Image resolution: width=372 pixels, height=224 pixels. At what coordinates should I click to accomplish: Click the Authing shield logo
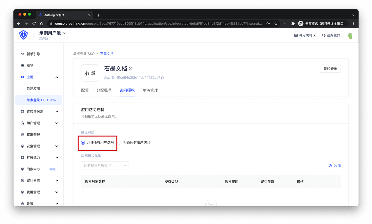tap(24, 35)
